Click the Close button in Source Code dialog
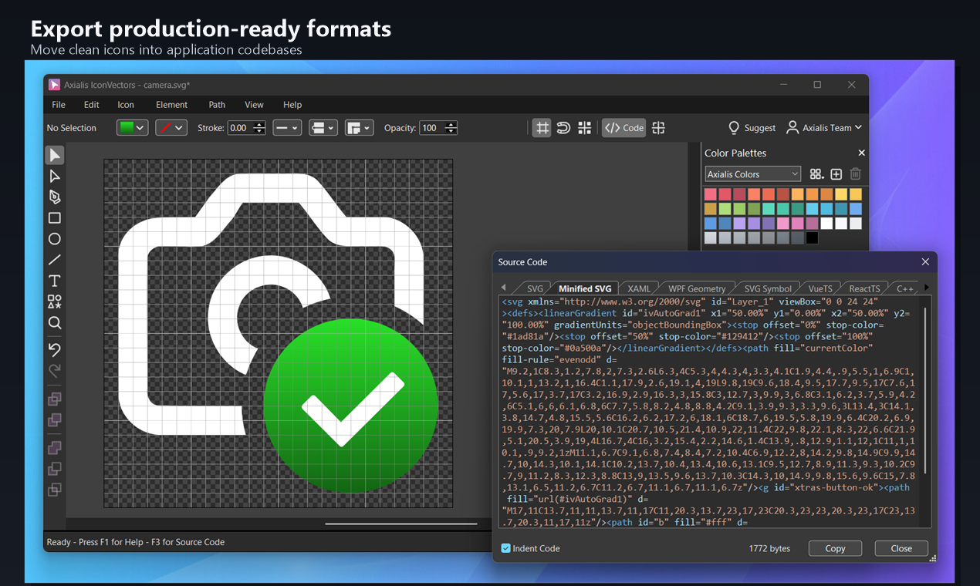Image resolution: width=980 pixels, height=586 pixels. click(x=901, y=548)
